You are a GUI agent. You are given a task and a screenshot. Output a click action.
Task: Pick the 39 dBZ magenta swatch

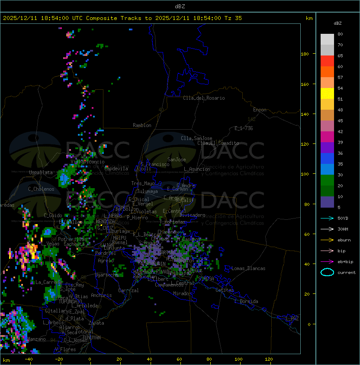tap(327, 137)
